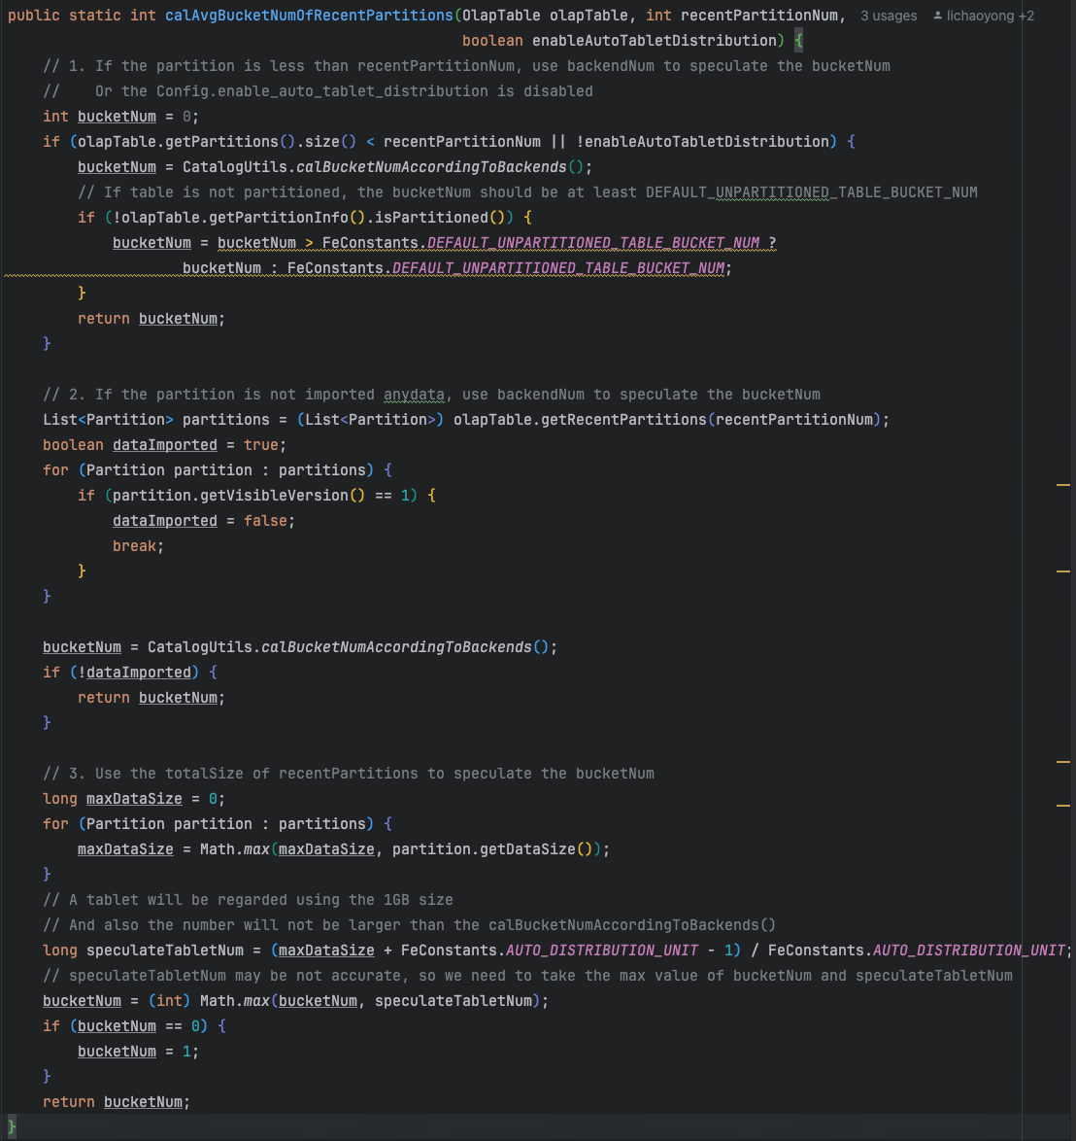Click comment about Config.enable_auto_tablet_distribution is disabled

pos(318,91)
